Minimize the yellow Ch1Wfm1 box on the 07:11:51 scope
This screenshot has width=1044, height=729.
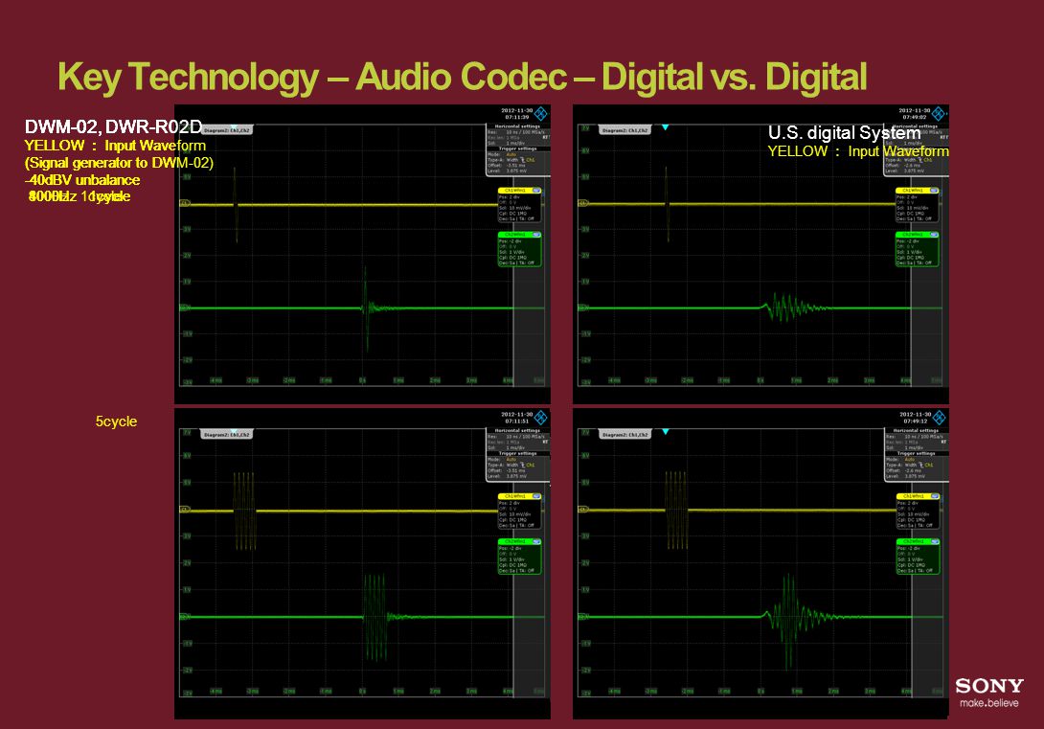pos(536,496)
